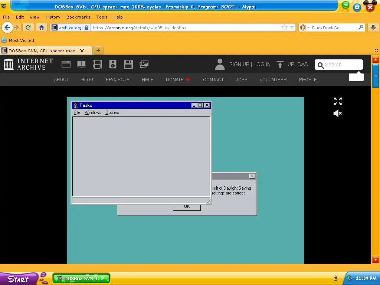Open the Bookmarks menu
The height and width of the screenshot is (285, 380).
click(78, 17)
